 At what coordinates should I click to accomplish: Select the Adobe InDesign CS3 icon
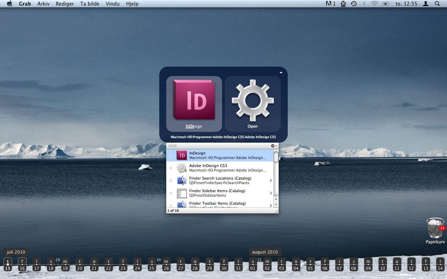182,168
